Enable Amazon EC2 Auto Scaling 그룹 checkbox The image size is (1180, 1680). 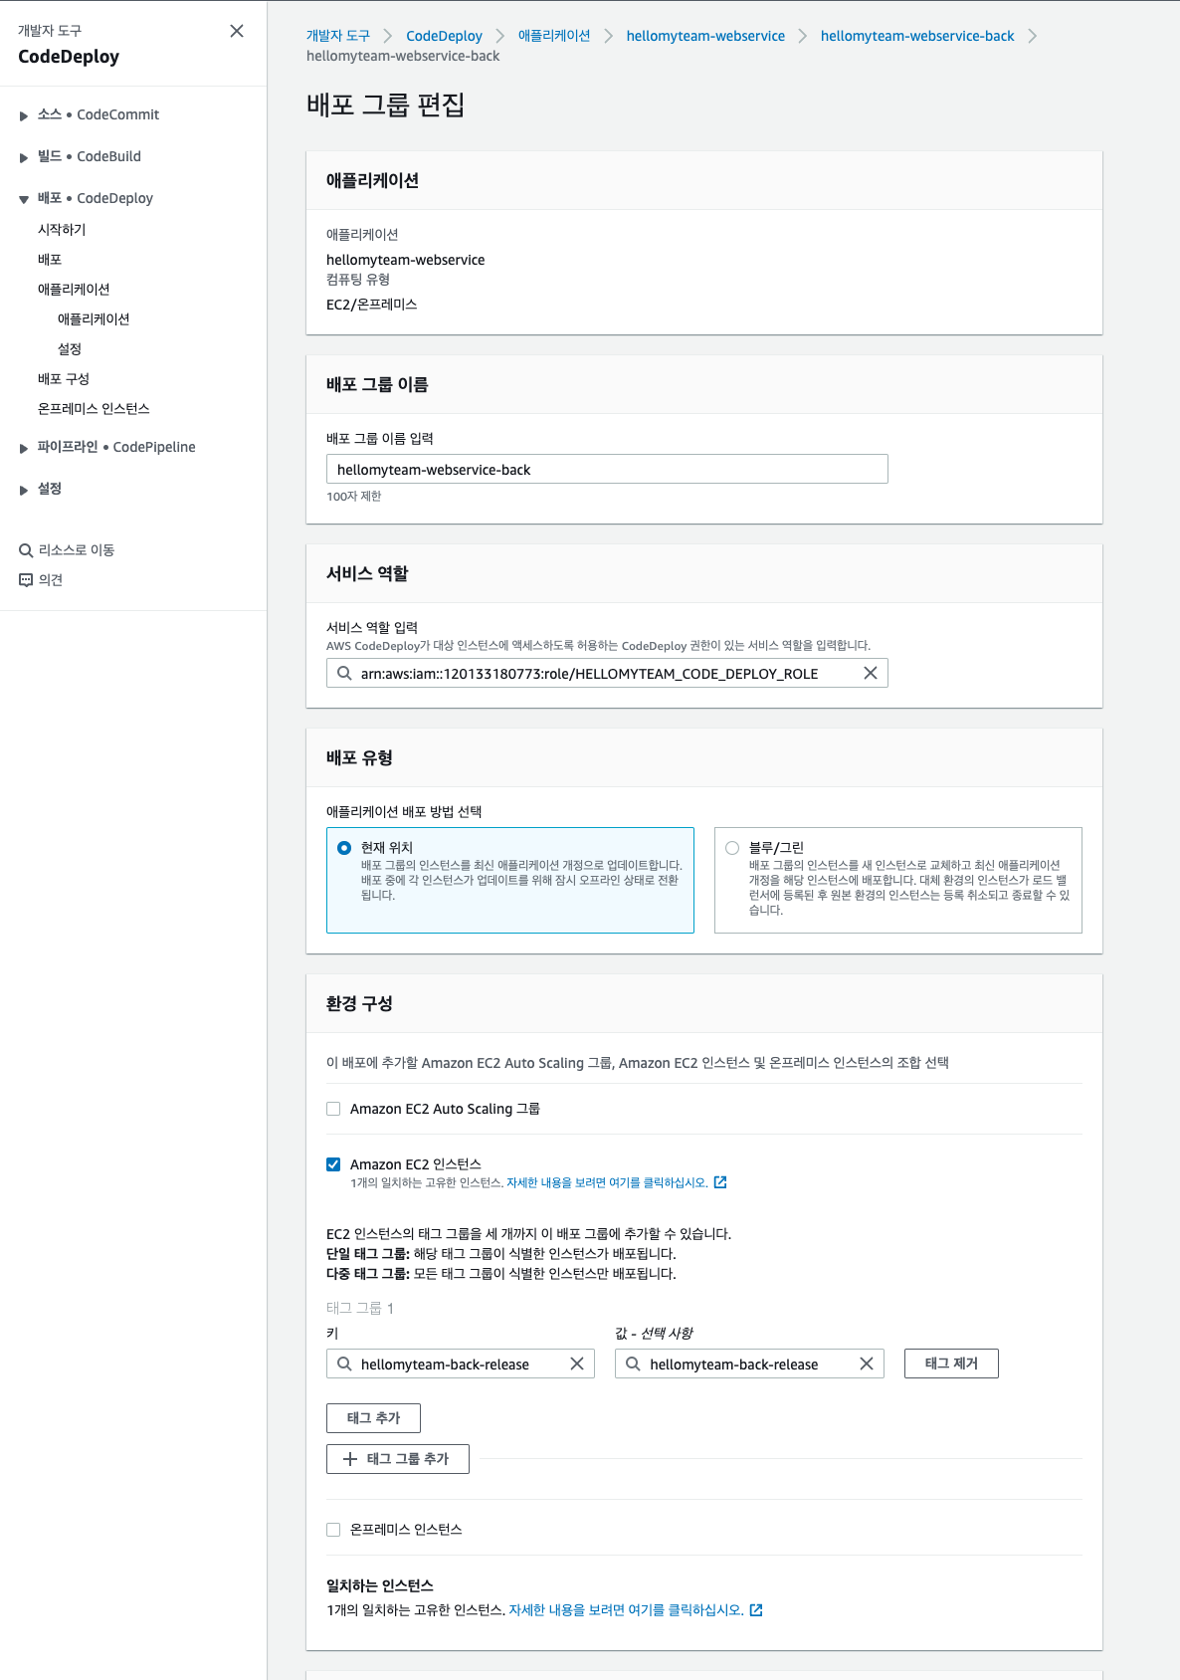tap(333, 1109)
